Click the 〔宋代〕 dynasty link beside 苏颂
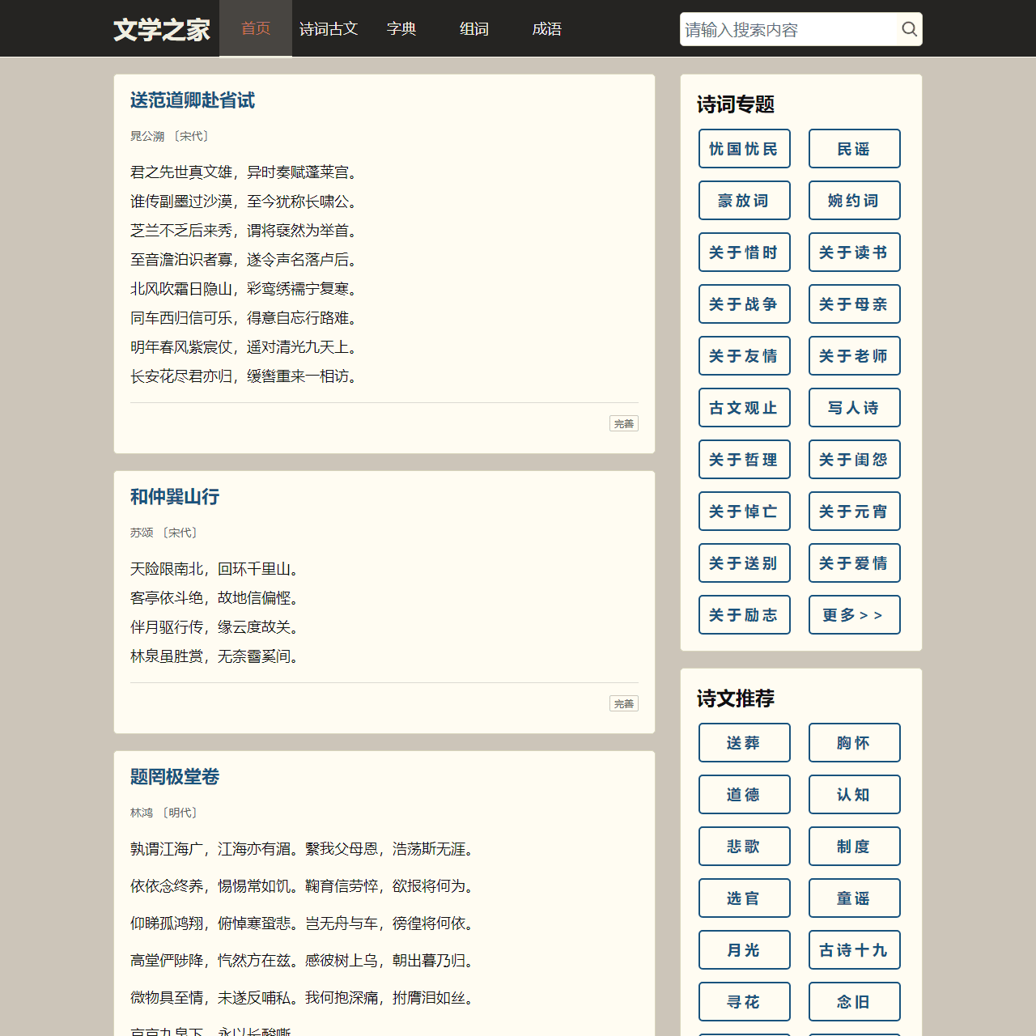 (180, 533)
